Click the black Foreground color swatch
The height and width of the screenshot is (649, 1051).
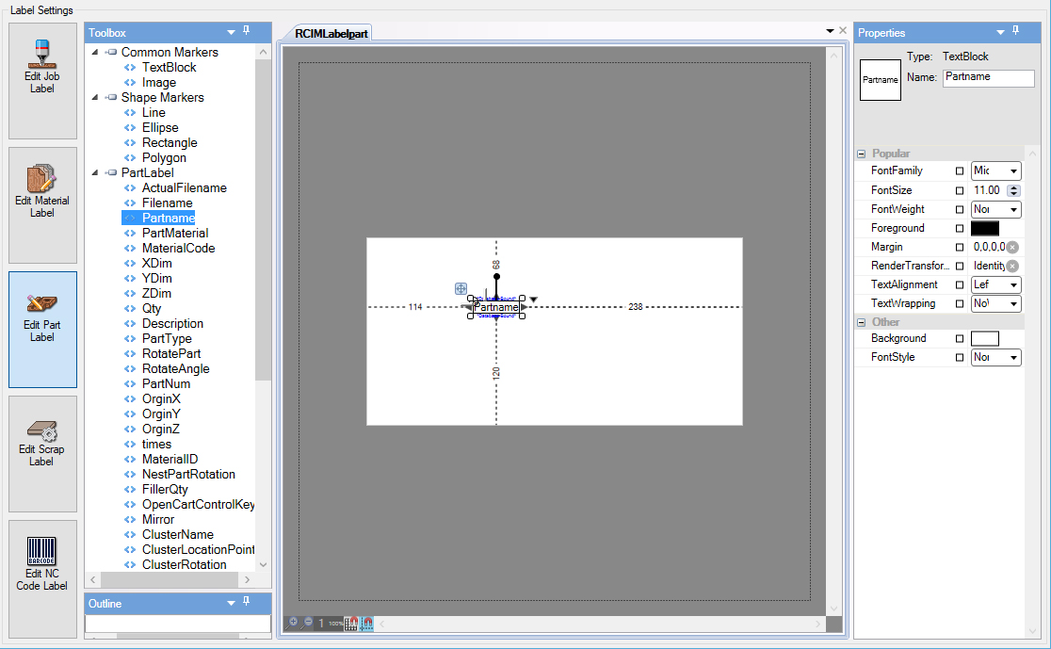coord(985,228)
